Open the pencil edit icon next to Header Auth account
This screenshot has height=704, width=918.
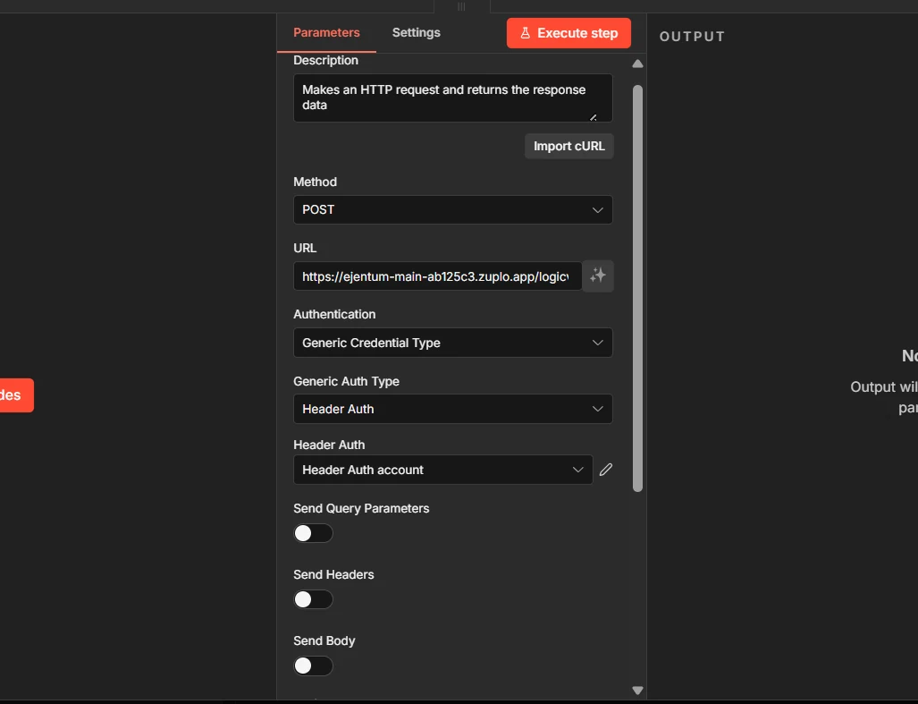coord(605,469)
